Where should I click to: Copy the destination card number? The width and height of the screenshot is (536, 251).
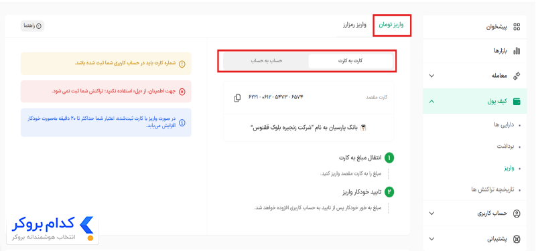tap(237, 98)
